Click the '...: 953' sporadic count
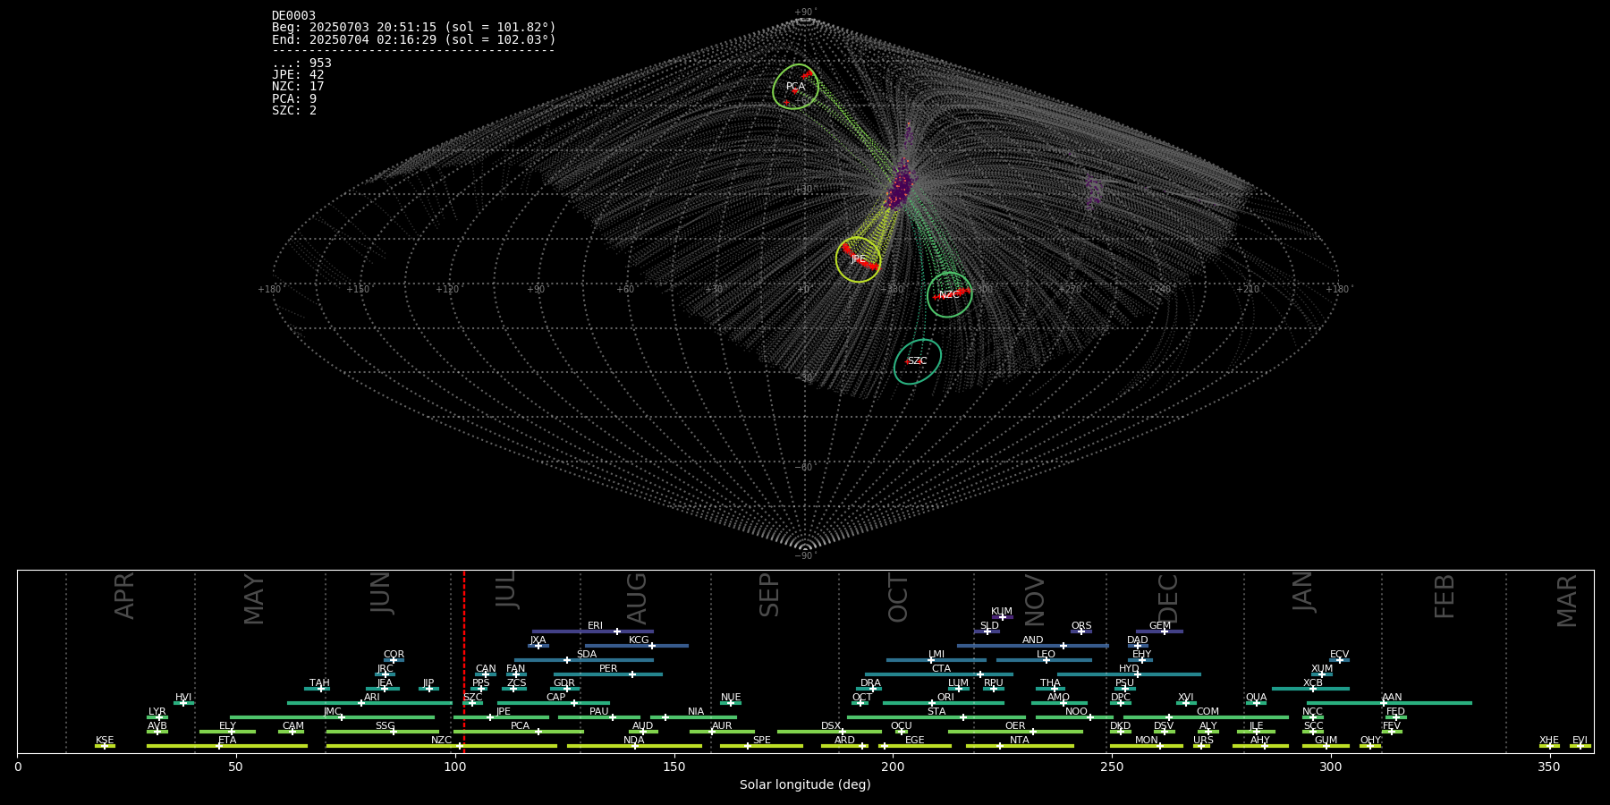This screenshot has height=805, width=1610. click(301, 63)
